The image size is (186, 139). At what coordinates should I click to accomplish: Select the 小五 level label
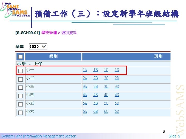[x=30, y=103]
